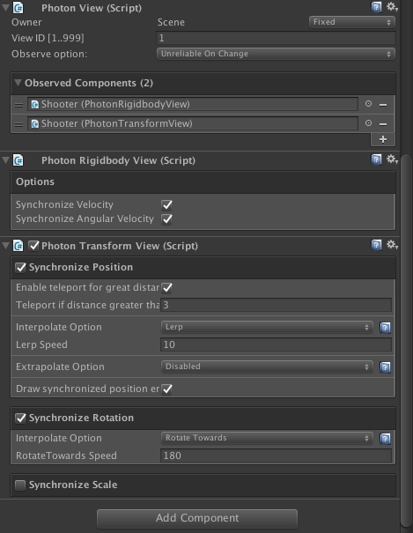Image resolution: width=413 pixels, height=533 pixels.
Task: Remove PhotonTransformView from observed components
Action: [x=383, y=124]
